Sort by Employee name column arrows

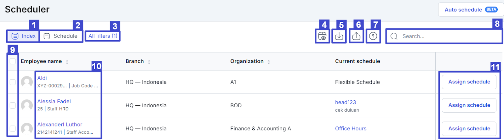[x=67, y=62]
